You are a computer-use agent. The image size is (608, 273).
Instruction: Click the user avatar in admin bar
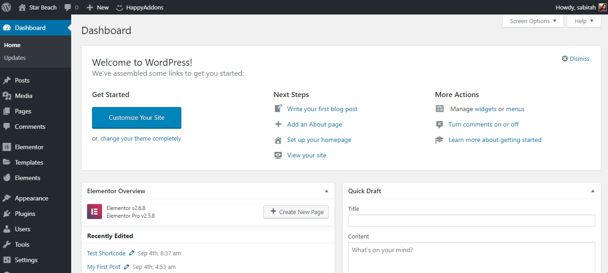[602, 7]
